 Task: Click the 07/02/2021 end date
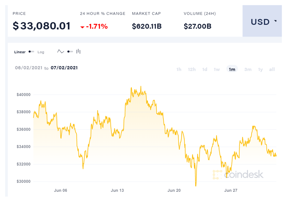[64, 68]
